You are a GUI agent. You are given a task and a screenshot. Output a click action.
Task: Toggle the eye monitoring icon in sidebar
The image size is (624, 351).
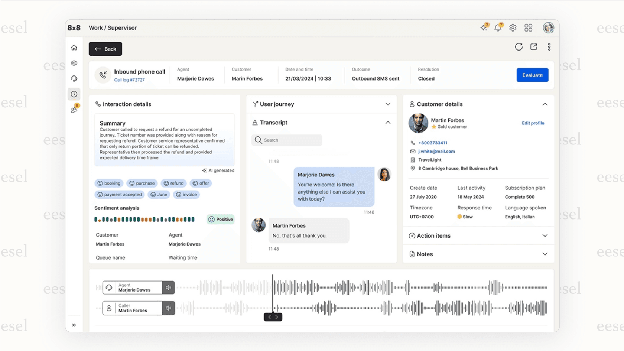point(74,63)
